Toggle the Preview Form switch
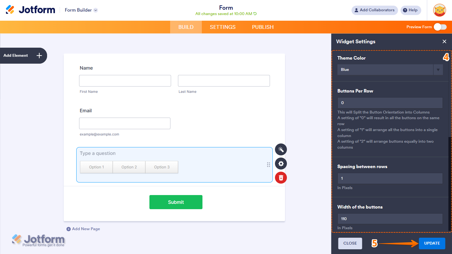The width and height of the screenshot is (452, 254). (441, 27)
